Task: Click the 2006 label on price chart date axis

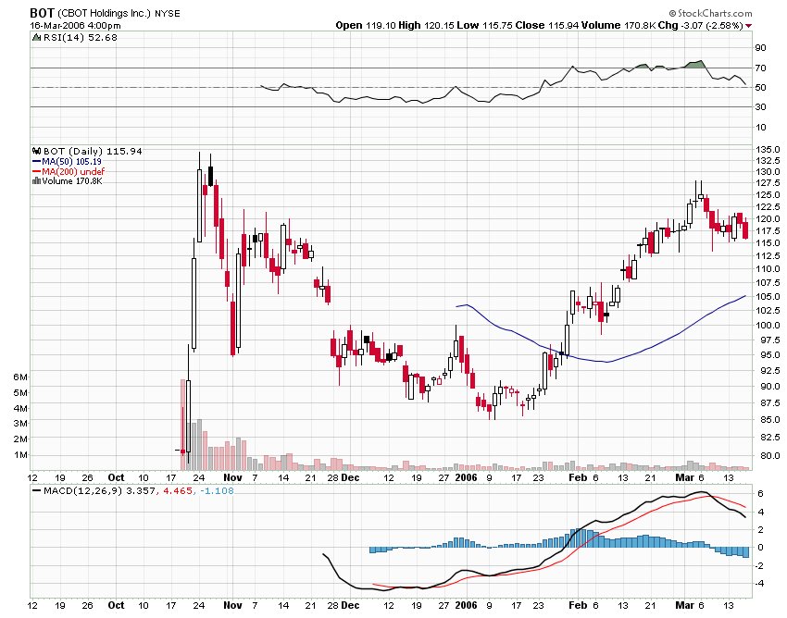Action: click(466, 477)
